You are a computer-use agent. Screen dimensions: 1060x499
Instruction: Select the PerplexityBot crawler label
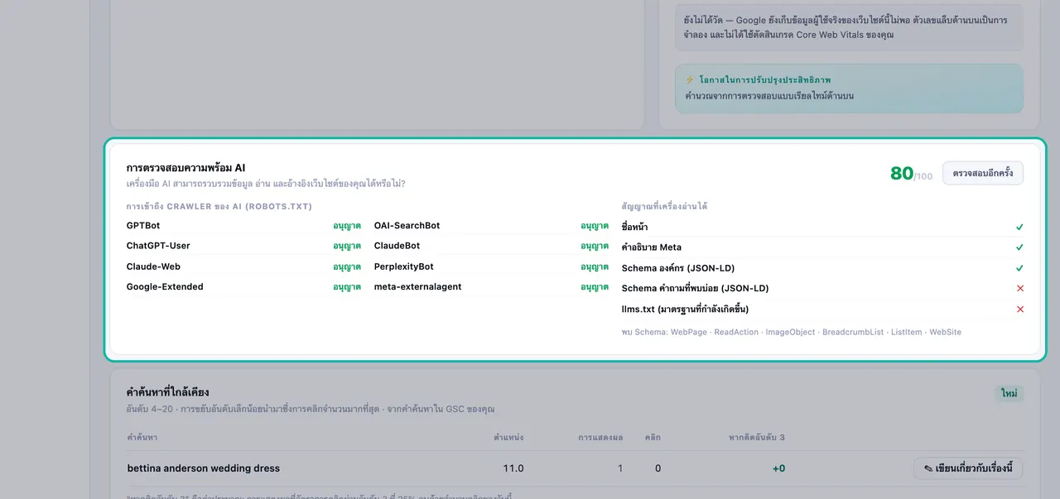(403, 266)
